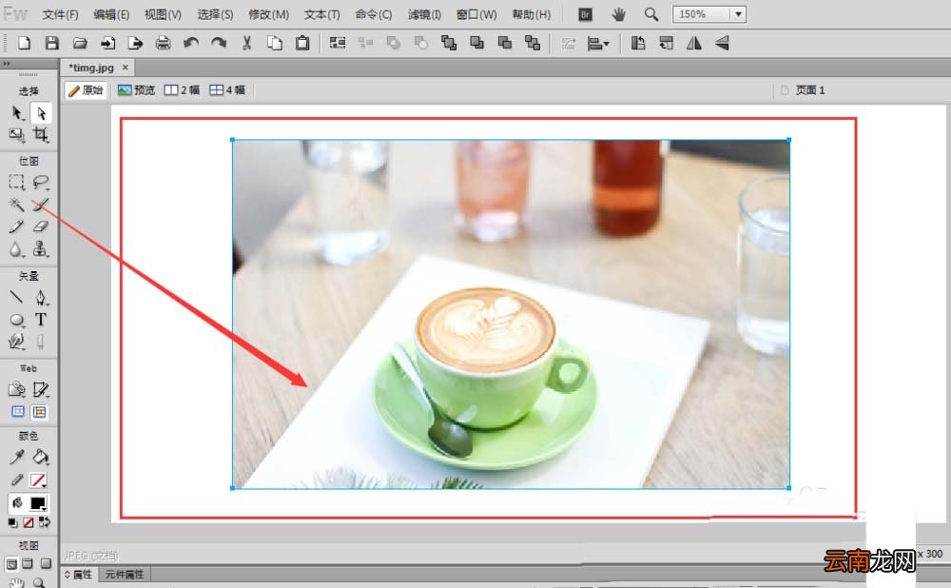Switch to 2 幅 two-up view
Viewport: 951px width, 588px height.
tap(182, 90)
